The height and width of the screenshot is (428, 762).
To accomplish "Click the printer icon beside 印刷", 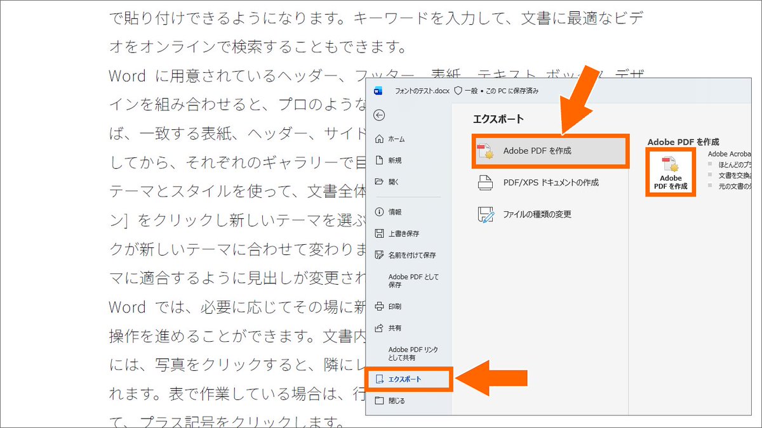I will [380, 306].
